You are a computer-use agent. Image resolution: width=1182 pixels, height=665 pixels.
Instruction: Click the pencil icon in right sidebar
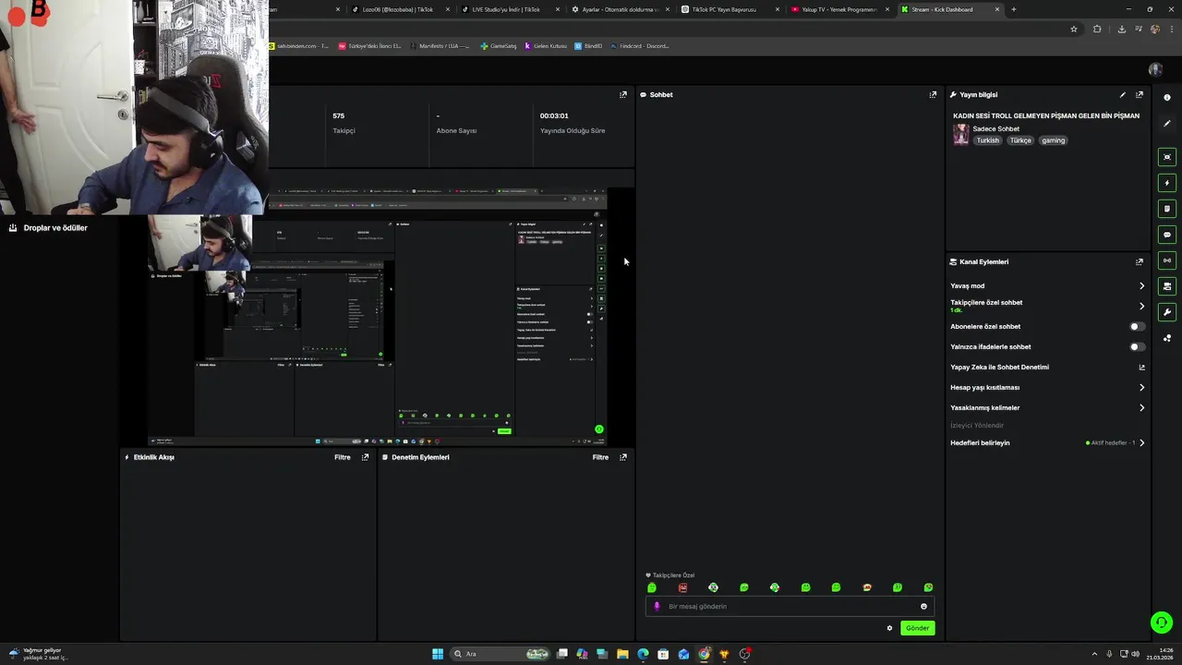pyautogui.click(x=1167, y=124)
